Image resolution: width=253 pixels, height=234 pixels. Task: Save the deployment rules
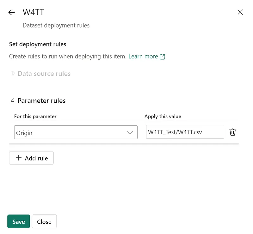point(19,221)
